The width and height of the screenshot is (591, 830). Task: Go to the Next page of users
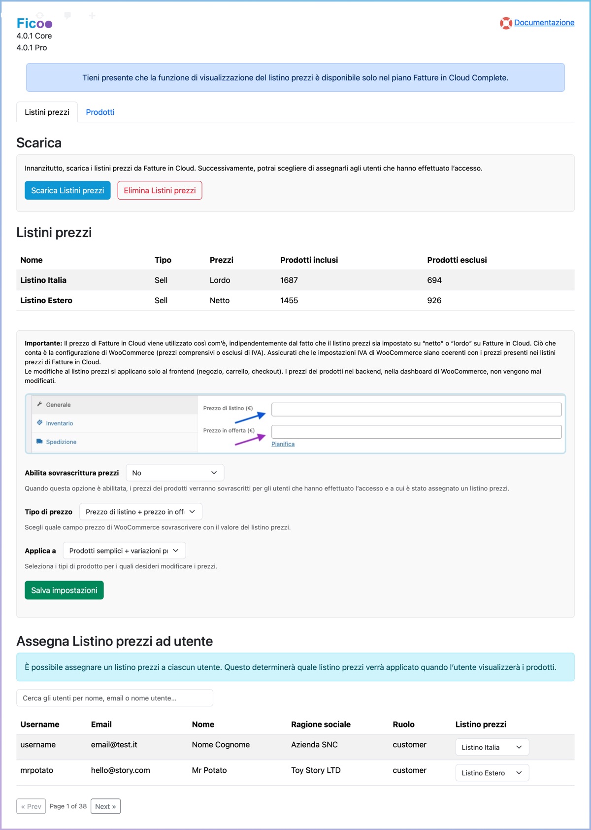click(x=105, y=806)
